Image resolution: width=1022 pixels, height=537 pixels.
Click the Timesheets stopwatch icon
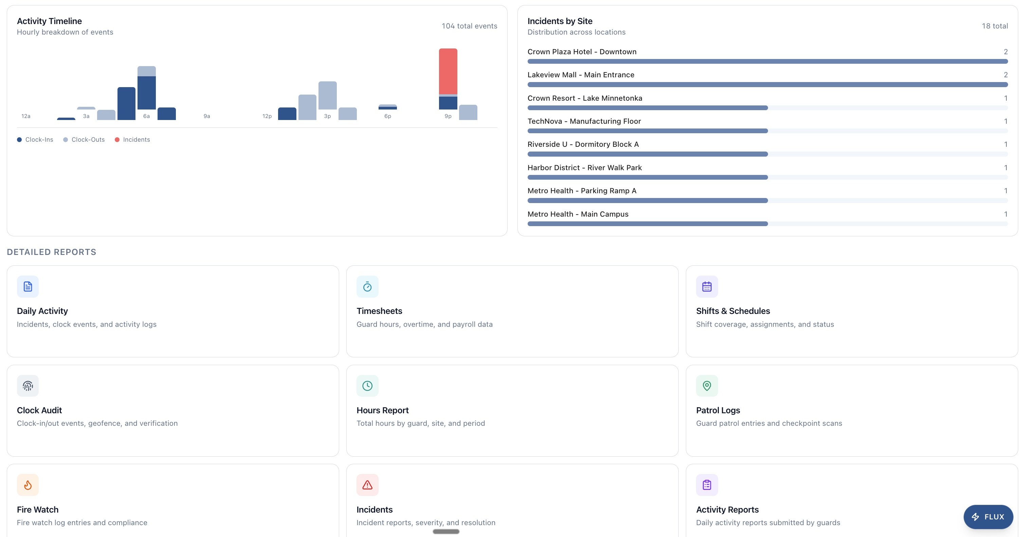coord(367,286)
